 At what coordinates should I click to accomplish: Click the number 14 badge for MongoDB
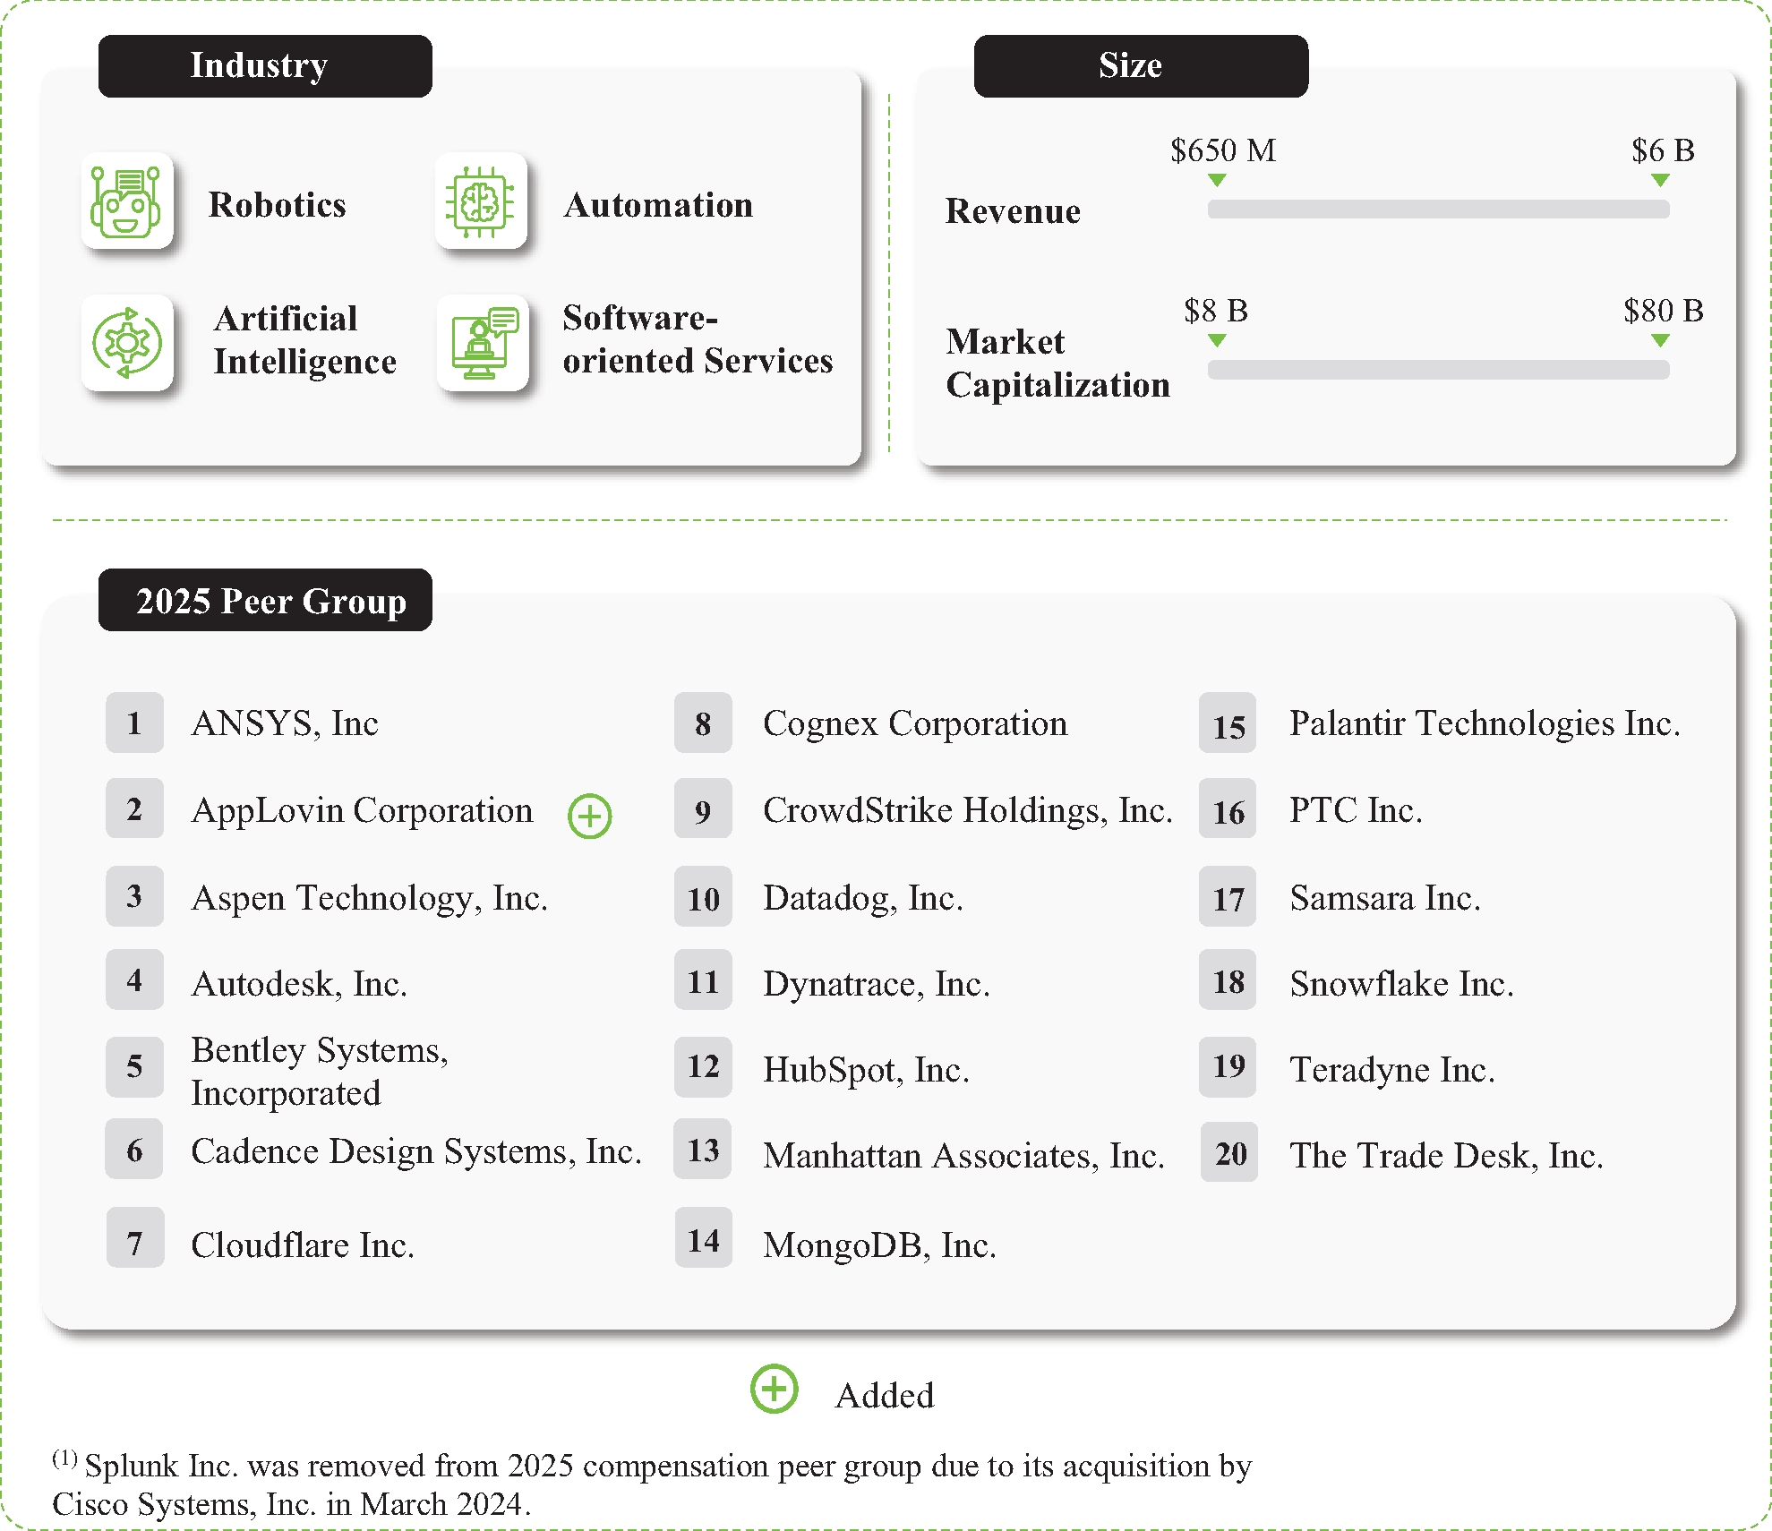tap(704, 1240)
